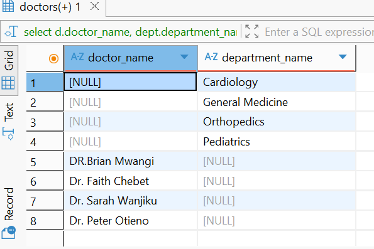Click the Pediatrics cell
The image size is (374, 249).
click(277, 141)
